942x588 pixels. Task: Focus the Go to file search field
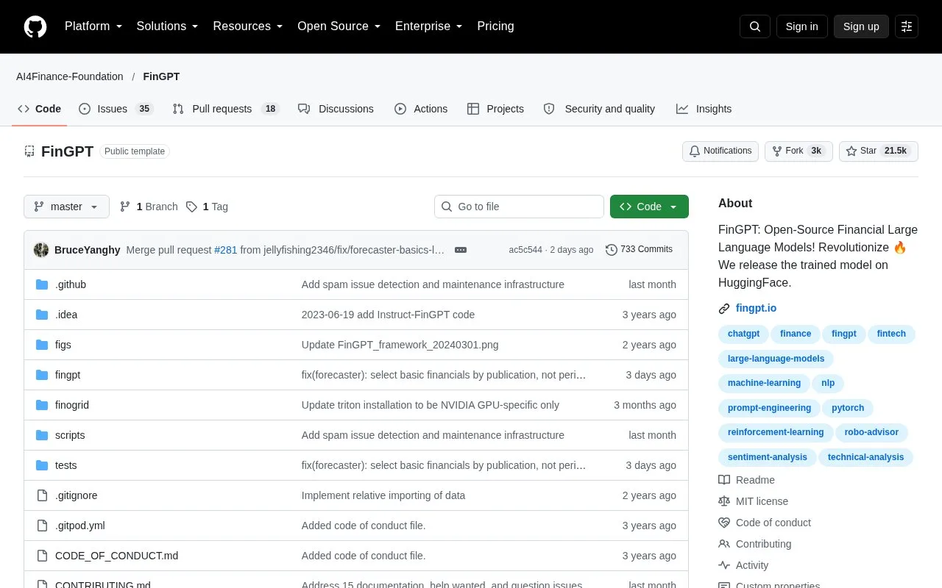click(x=519, y=207)
